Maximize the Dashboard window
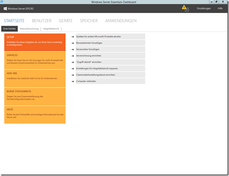 216,2
